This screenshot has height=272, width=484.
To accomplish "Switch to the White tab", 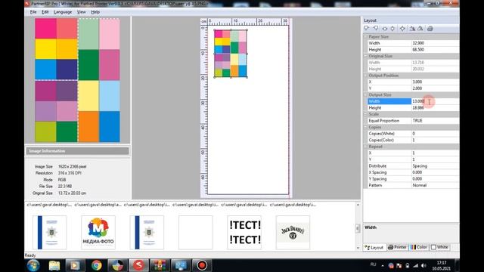I will (x=439, y=247).
